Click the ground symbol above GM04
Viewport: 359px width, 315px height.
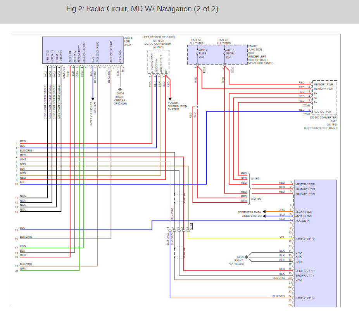click(120, 89)
